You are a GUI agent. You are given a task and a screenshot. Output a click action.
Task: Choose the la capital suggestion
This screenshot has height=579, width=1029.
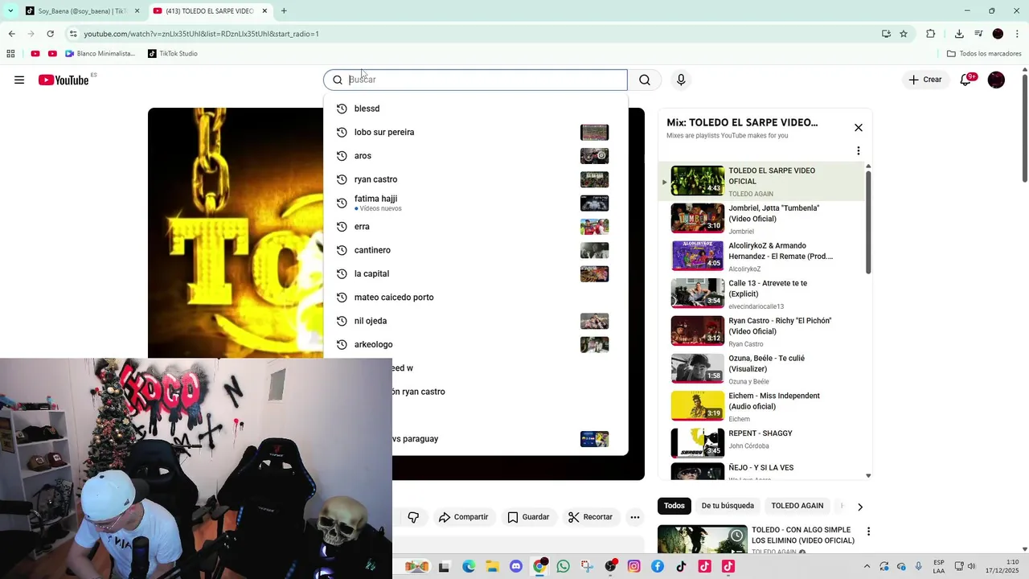click(x=475, y=273)
